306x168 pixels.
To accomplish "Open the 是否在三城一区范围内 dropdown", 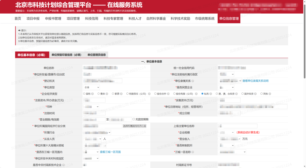I will pos(91,152).
